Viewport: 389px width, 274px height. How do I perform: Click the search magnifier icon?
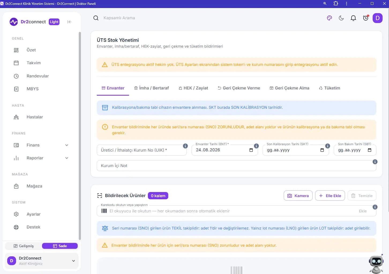[x=96, y=18]
